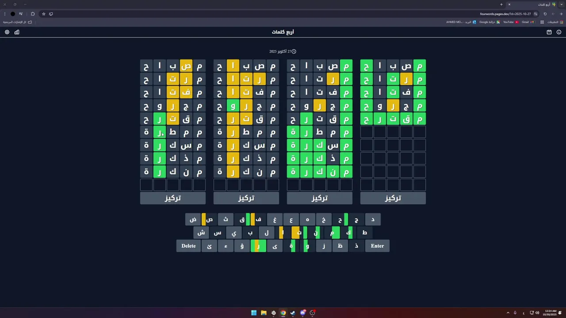566x318 pixels.
Task: Tap the د key on the keyboard
Action: [x=373, y=220]
